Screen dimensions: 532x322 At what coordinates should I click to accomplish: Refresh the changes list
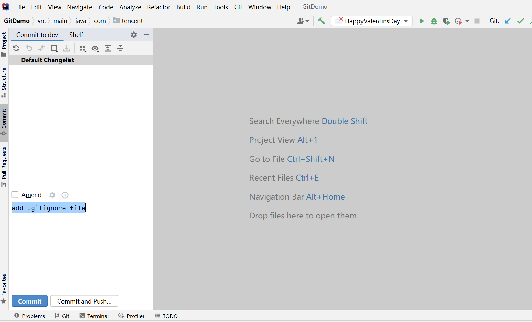(16, 49)
